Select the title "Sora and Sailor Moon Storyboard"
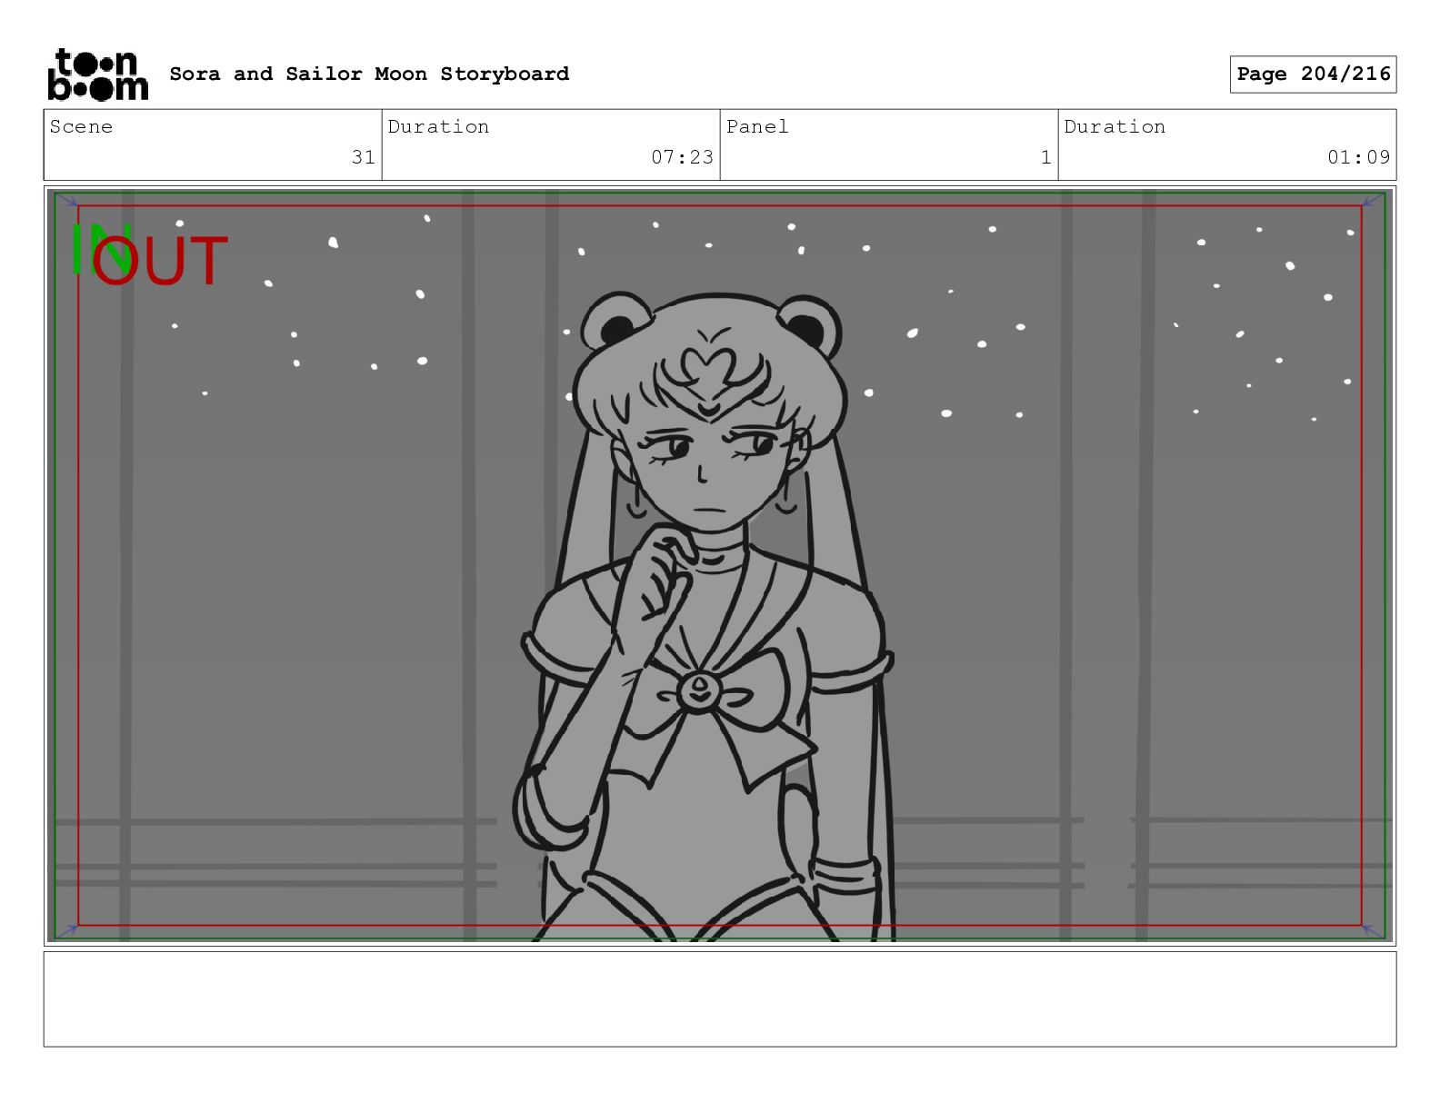Viewport: 1440px width, 1112px height. (369, 74)
